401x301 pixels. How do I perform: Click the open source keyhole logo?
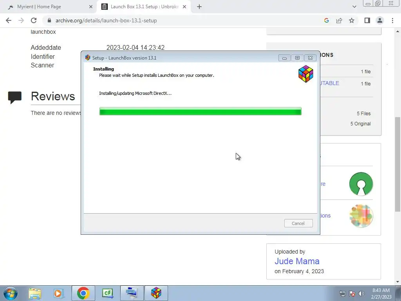click(361, 184)
